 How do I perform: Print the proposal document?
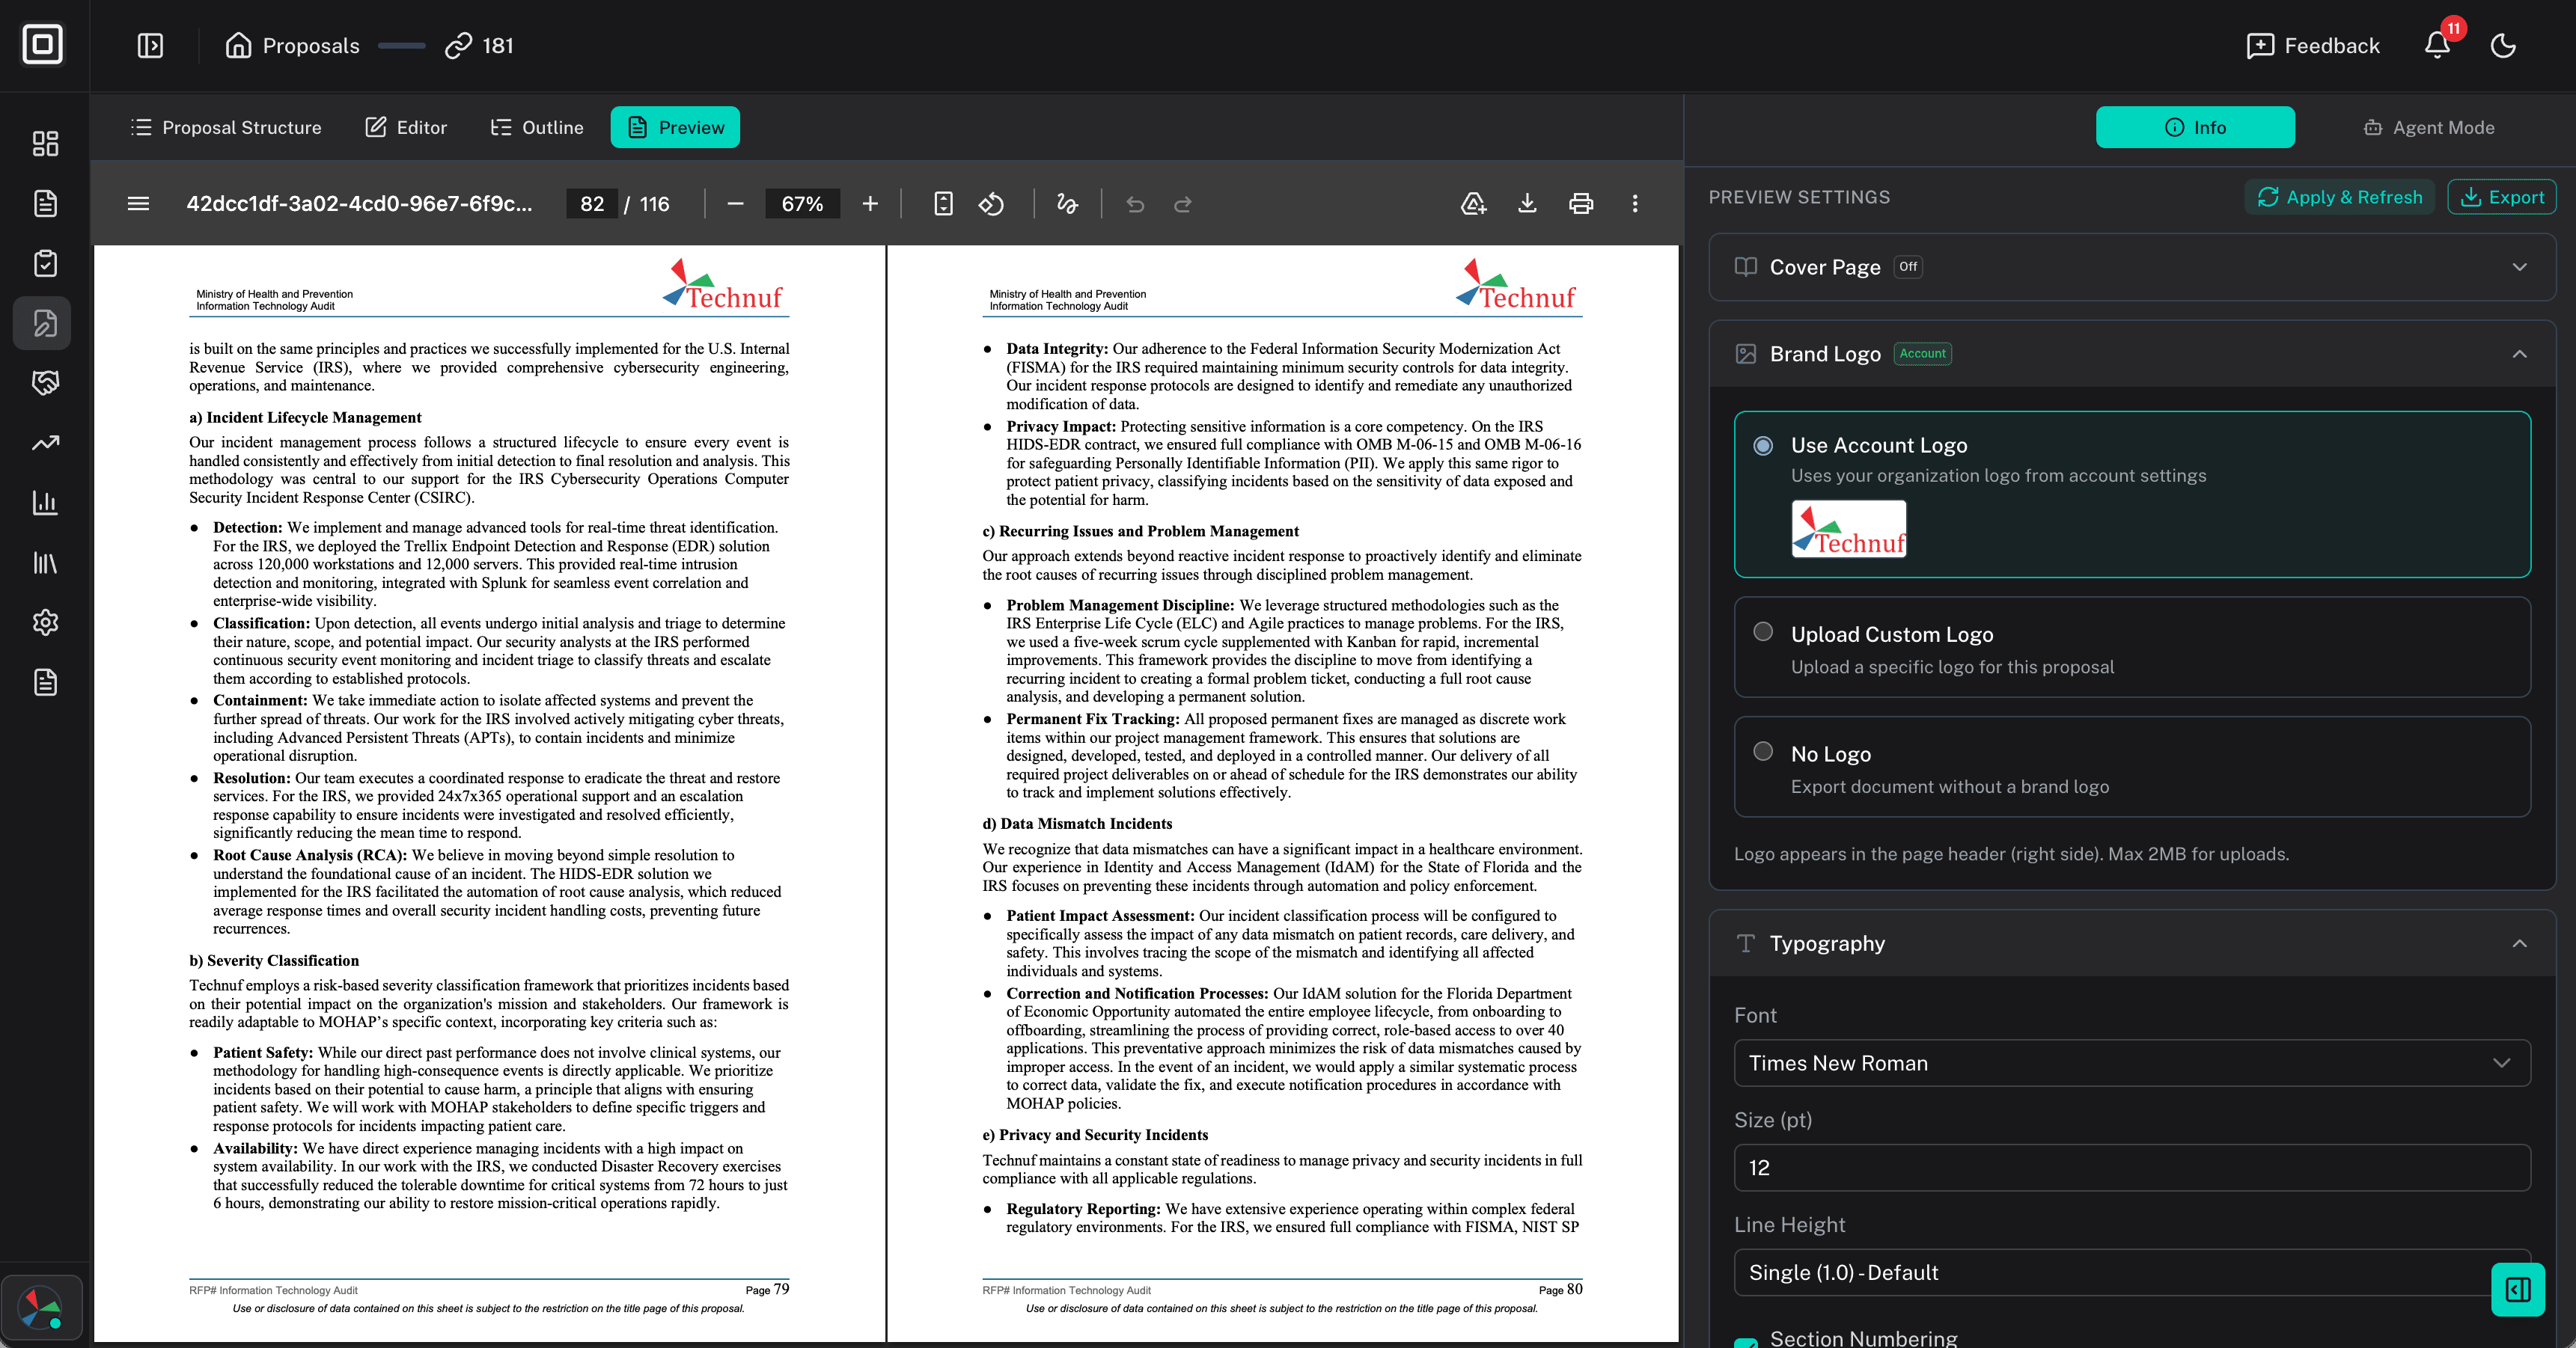point(1581,203)
